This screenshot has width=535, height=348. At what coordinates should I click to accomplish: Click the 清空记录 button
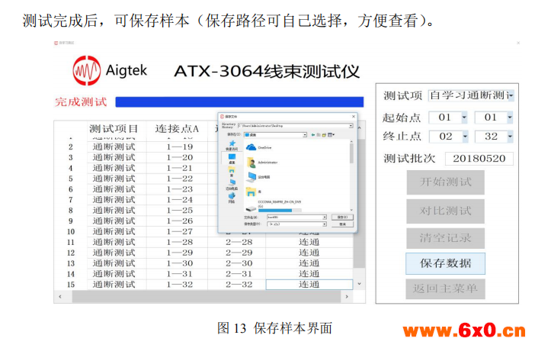pos(445,237)
